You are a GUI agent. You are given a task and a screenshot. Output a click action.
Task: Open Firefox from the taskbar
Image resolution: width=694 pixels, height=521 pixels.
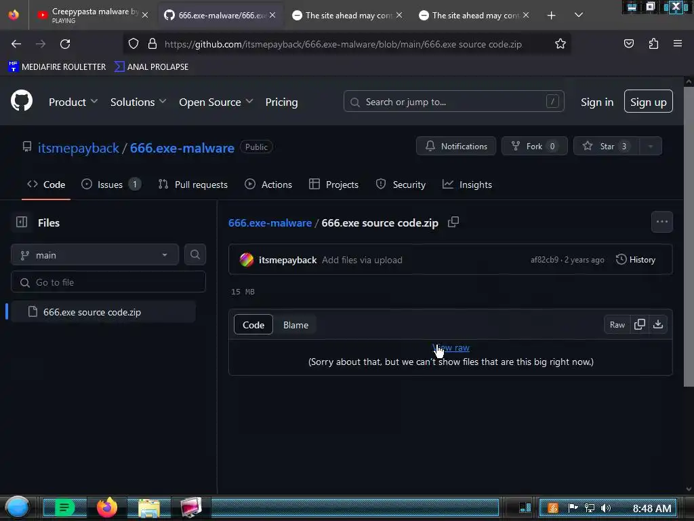pos(107,507)
